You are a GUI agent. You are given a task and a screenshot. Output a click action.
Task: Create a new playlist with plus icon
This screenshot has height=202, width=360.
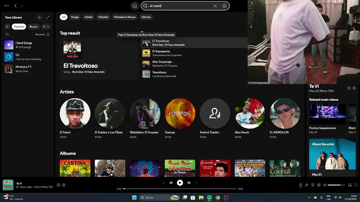click(x=39, y=17)
